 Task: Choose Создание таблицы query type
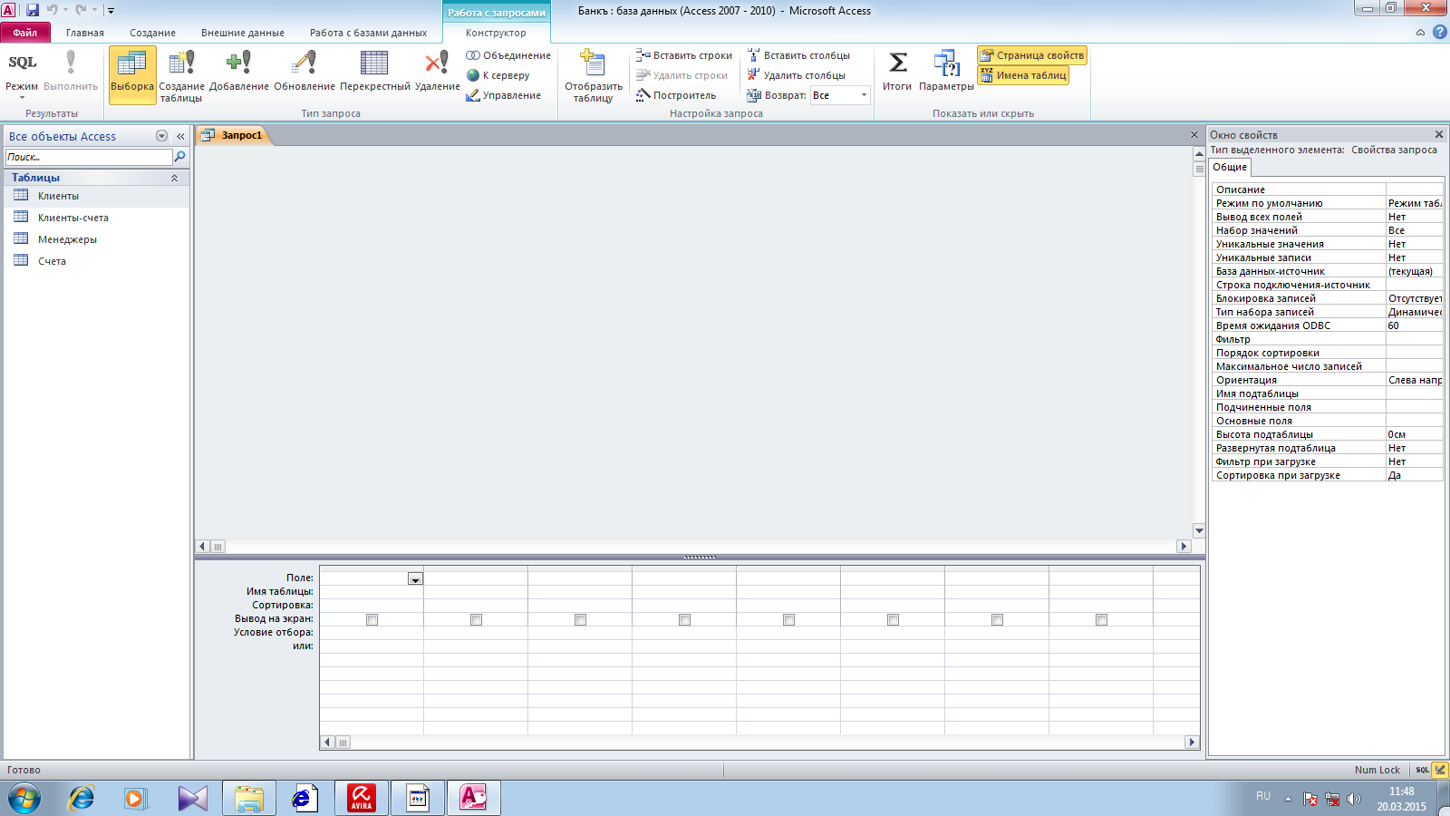click(x=181, y=74)
